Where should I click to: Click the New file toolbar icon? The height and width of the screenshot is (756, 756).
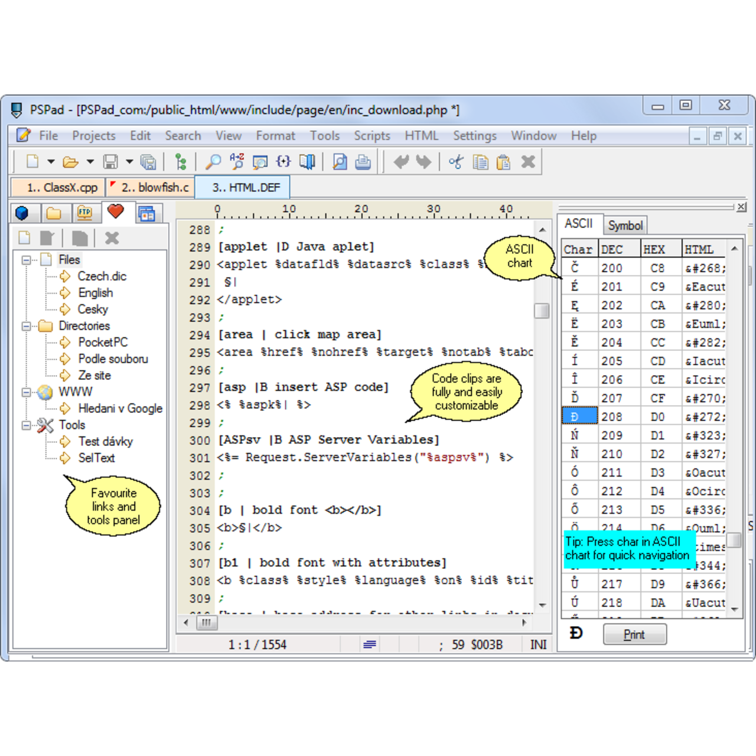(32, 162)
